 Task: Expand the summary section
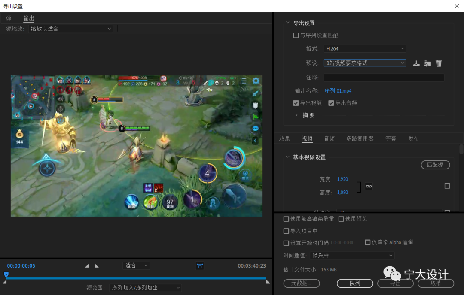tap(296, 115)
